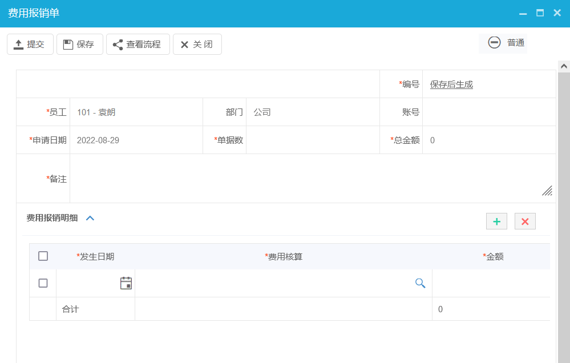This screenshot has height=363, width=570.
Task: Click into the 单据数 input field
Action: [314, 140]
